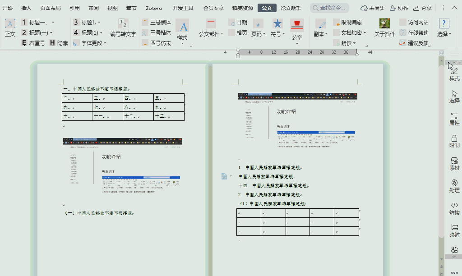Open 关于插件 about the plugin
This screenshot has height=276, width=462.
(384, 28)
